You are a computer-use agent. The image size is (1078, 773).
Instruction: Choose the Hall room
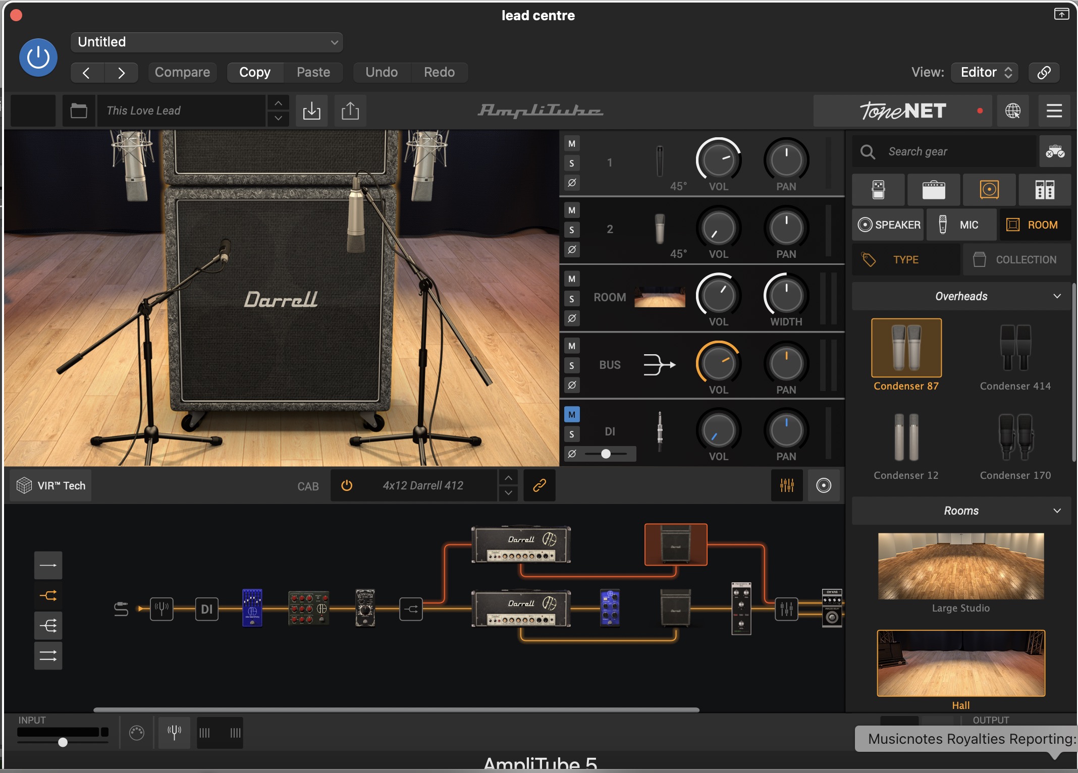[961, 663]
